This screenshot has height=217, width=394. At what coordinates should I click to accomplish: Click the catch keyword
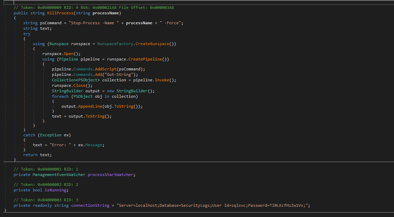tap(29, 135)
